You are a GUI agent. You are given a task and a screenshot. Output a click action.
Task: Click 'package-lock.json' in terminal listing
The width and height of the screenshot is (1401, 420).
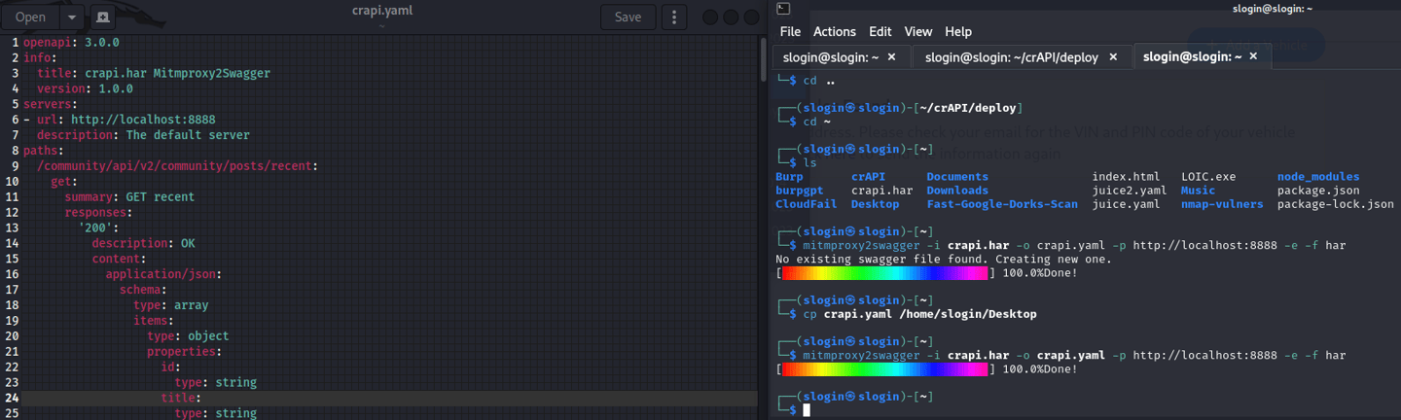coord(1336,204)
